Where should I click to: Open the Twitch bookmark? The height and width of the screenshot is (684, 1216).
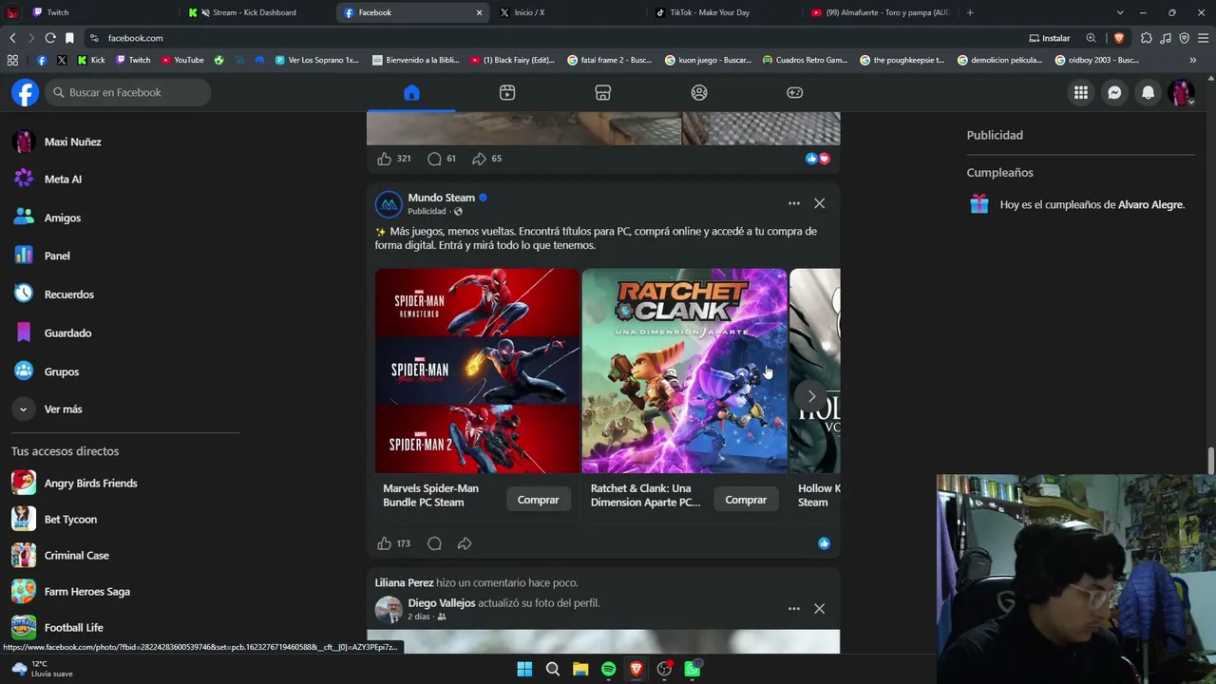pyautogui.click(x=133, y=60)
